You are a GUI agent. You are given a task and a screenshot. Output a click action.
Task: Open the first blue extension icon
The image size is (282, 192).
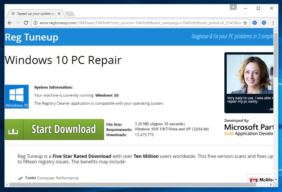tap(254, 23)
